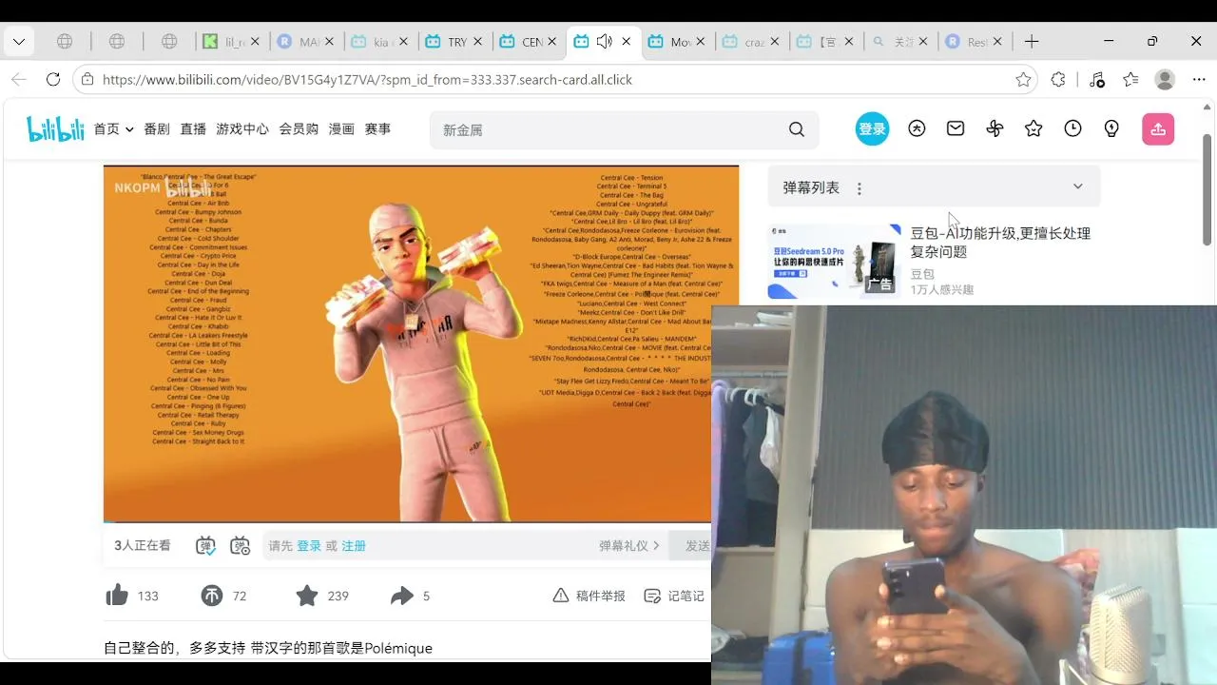This screenshot has height=685, width=1217.
Task: Click the Central Cee video player
Action: 421,344
